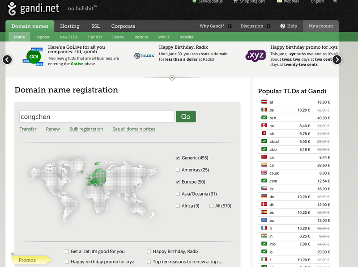Open the New TLDs submenu item
Screen dimensions: 358x267
(68, 37)
